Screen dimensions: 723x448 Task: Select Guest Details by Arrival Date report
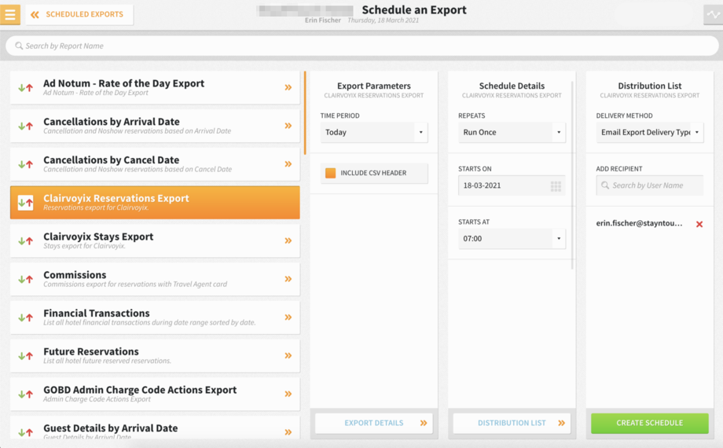155,429
